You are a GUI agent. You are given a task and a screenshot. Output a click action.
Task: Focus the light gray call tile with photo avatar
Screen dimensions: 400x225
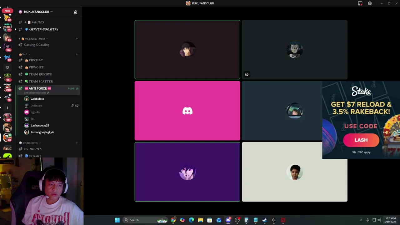click(x=295, y=172)
